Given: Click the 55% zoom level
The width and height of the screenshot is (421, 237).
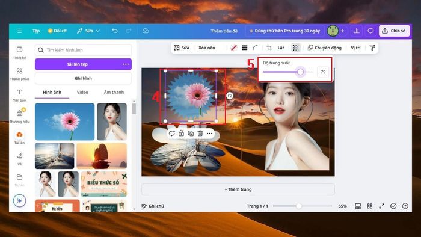Looking at the screenshot, I should click(342, 206).
